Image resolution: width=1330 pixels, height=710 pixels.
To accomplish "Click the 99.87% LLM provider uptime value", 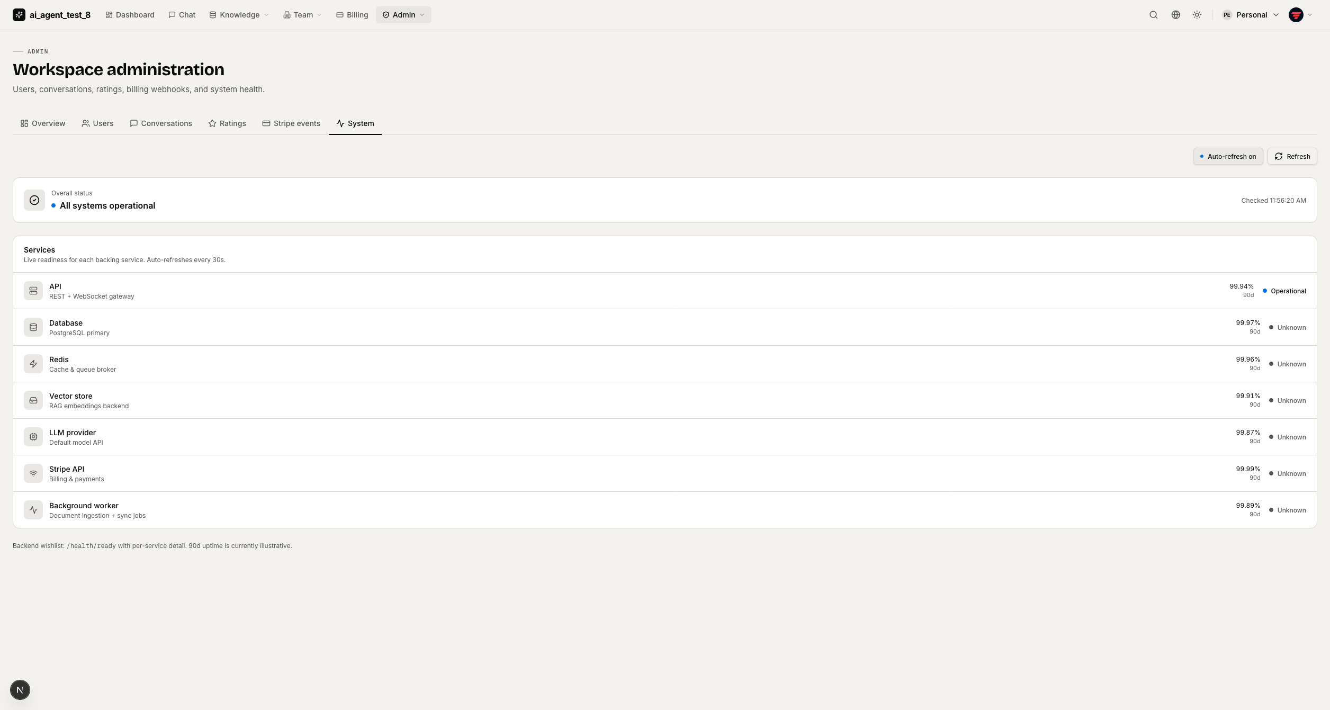I will coord(1248,433).
